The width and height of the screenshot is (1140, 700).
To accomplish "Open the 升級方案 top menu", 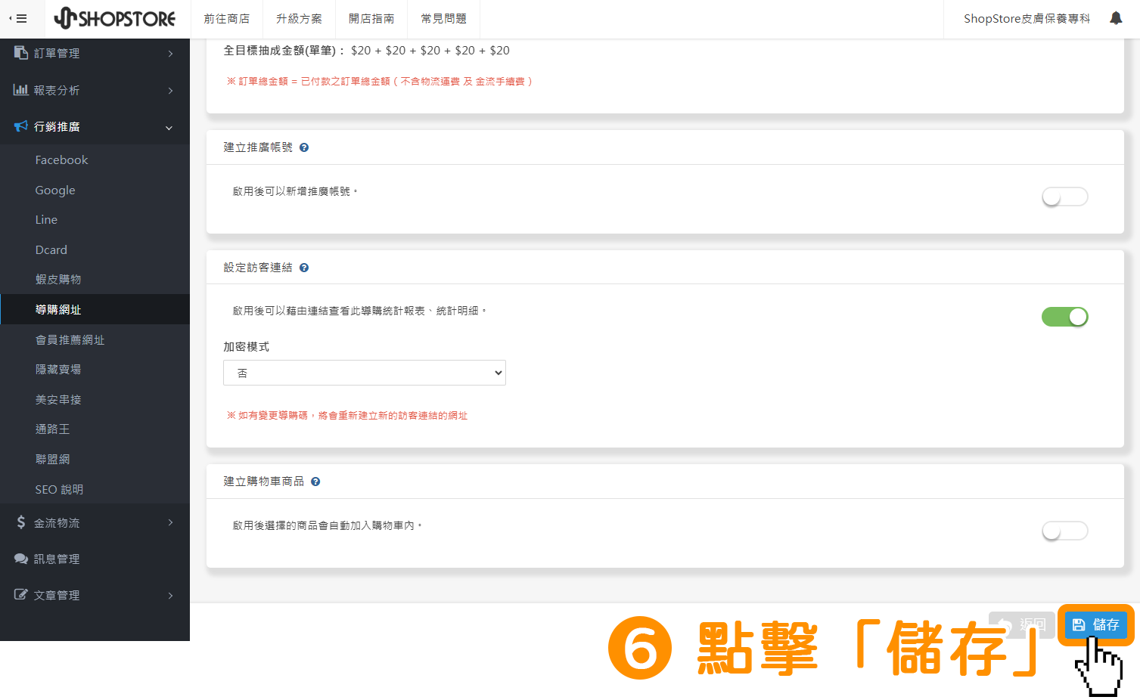I will 299,19.
